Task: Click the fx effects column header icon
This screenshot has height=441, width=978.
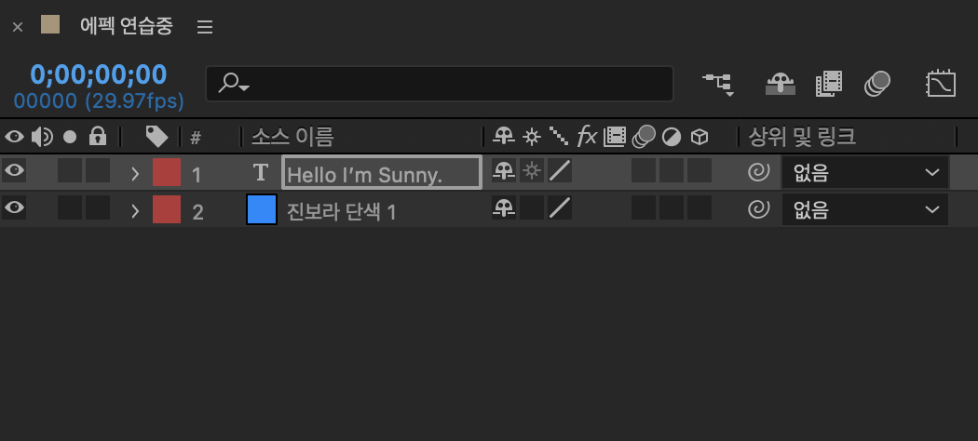Action: [x=586, y=136]
